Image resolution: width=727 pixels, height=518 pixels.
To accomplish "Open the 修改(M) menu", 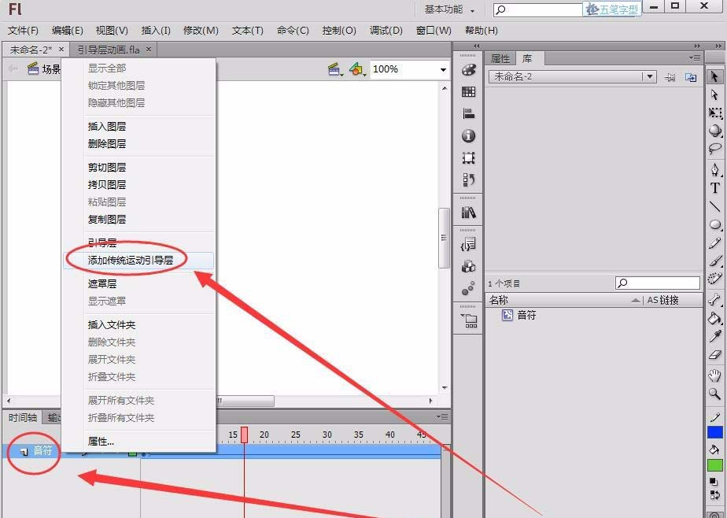I will coord(201,31).
